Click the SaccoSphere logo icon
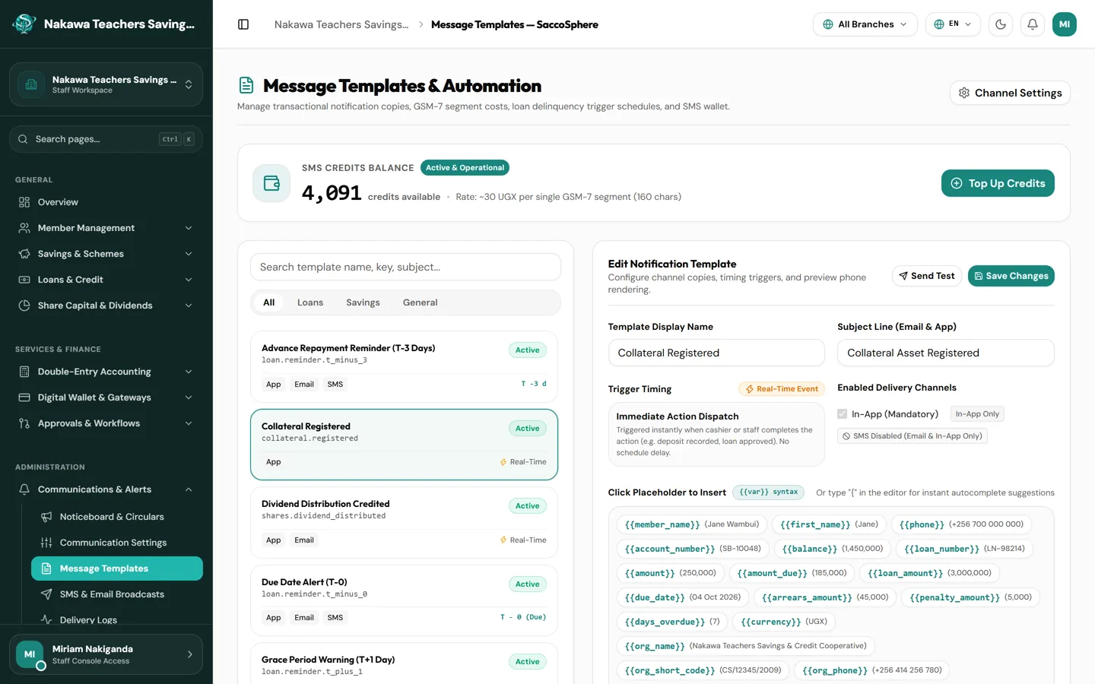 click(24, 24)
